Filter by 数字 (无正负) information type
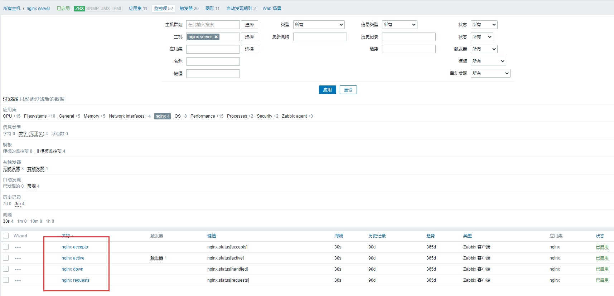Screen dimensions: 614x296 coord(32,134)
